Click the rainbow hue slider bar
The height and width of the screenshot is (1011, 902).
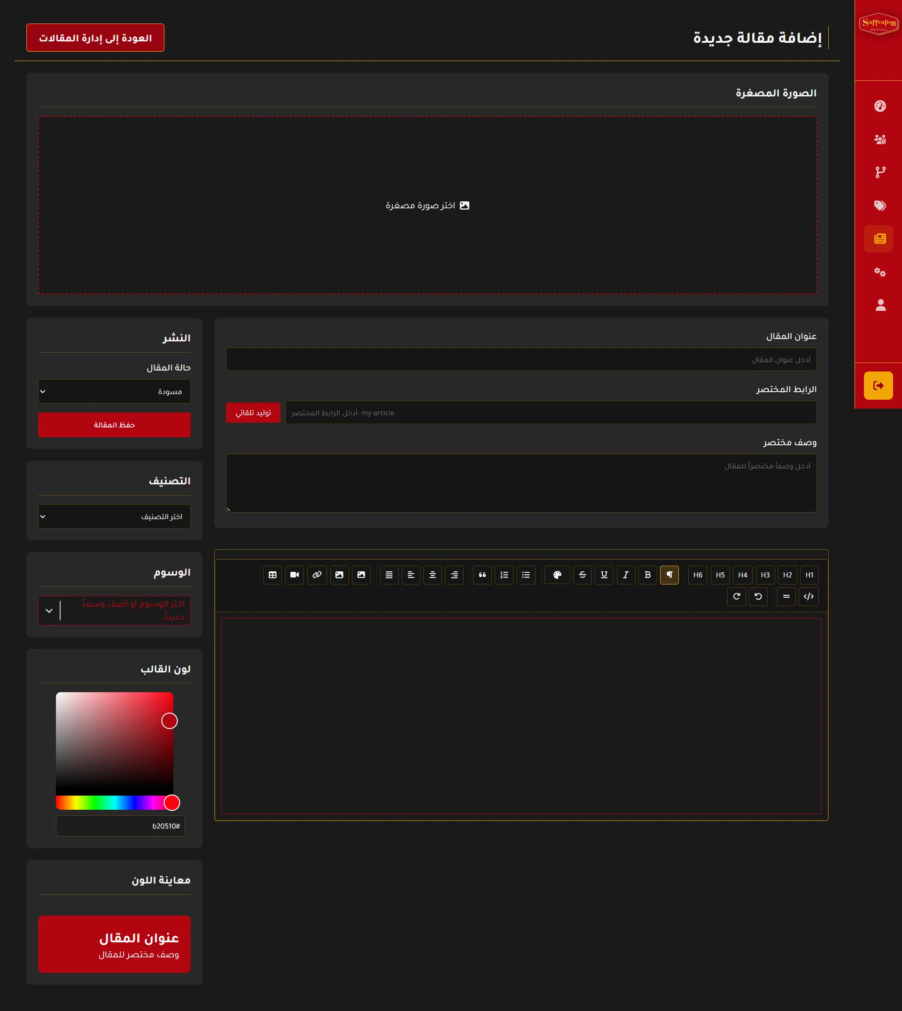[115, 802]
